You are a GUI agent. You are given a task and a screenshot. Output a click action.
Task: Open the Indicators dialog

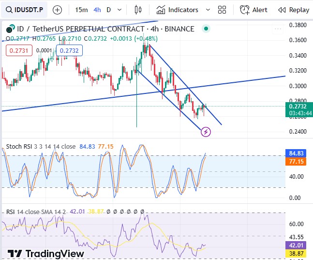[178, 10]
